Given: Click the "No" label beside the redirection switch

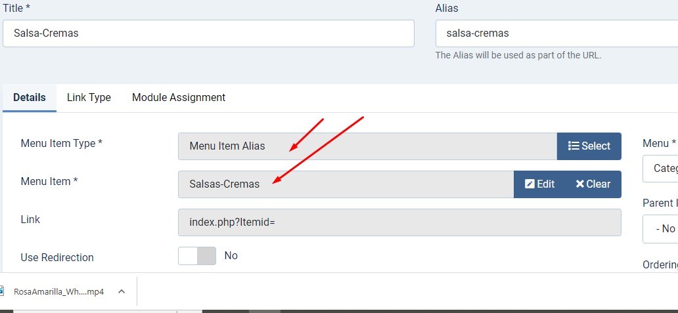Looking at the screenshot, I should (x=231, y=256).
